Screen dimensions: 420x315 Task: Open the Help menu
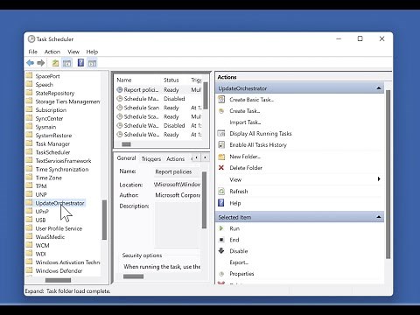click(x=92, y=52)
